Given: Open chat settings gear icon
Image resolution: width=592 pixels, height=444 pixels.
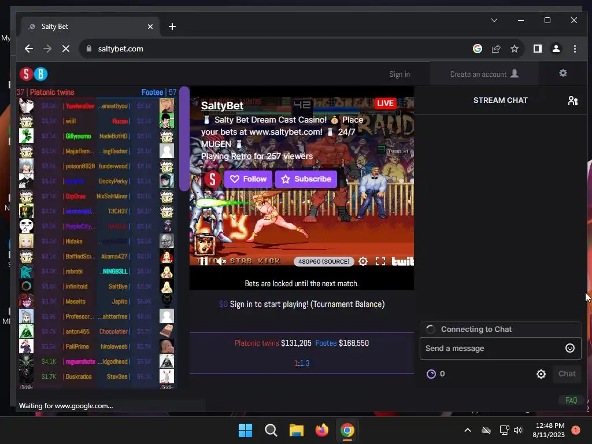Looking at the screenshot, I should (541, 374).
